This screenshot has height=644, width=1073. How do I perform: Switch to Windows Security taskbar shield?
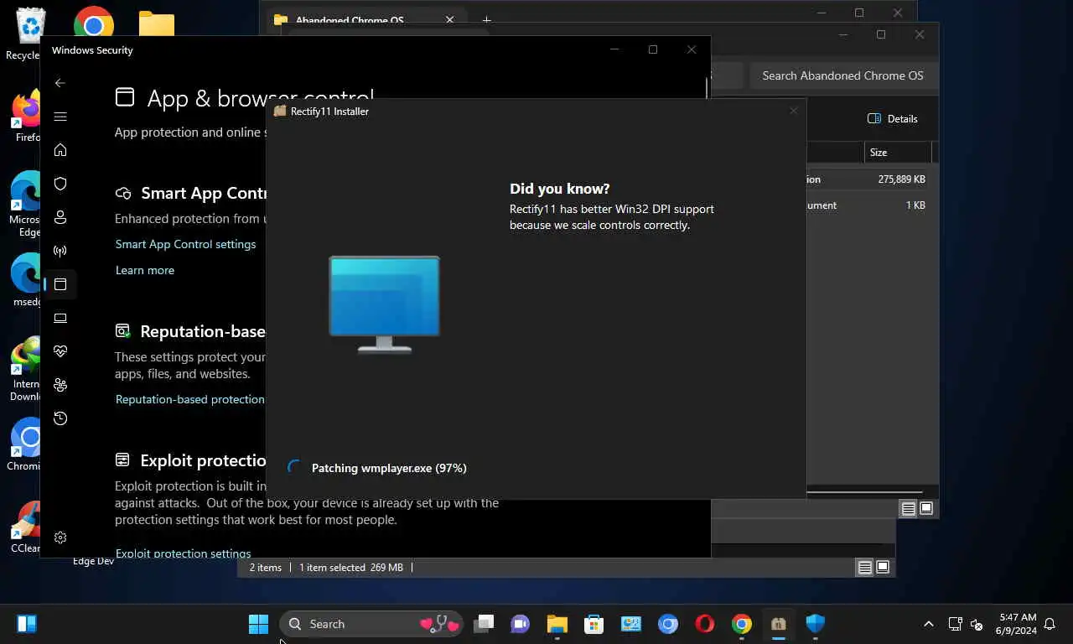pyautogui.click(x=816, y=624)
